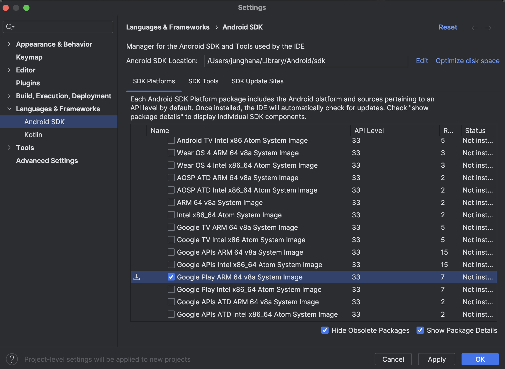
Task: Sort by API Level column header
Action: pos(395,131)
